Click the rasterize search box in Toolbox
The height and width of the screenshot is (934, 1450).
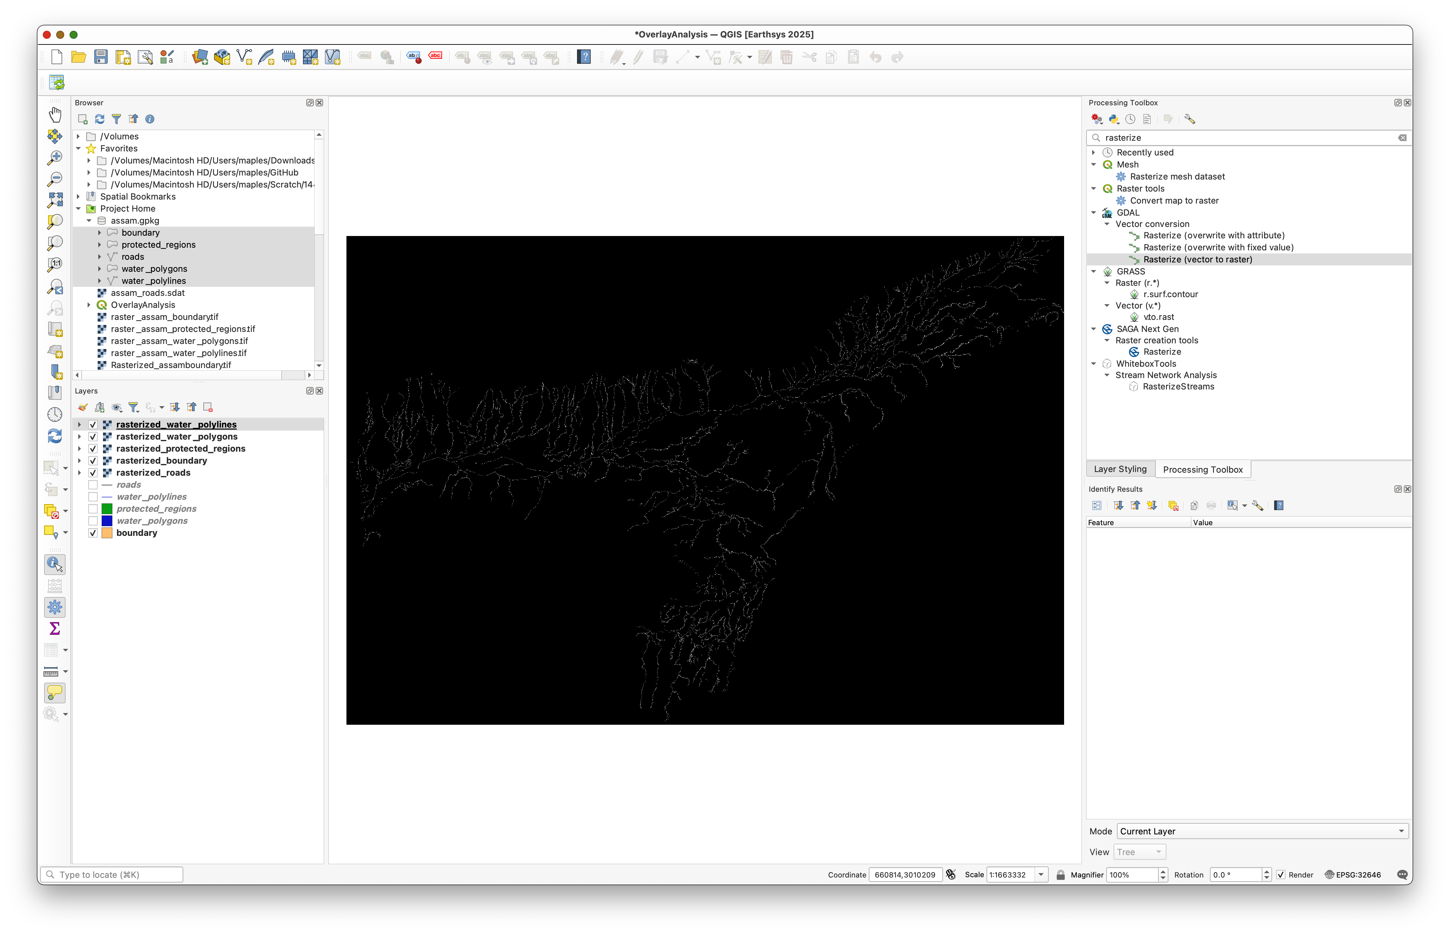(1249, 138)
